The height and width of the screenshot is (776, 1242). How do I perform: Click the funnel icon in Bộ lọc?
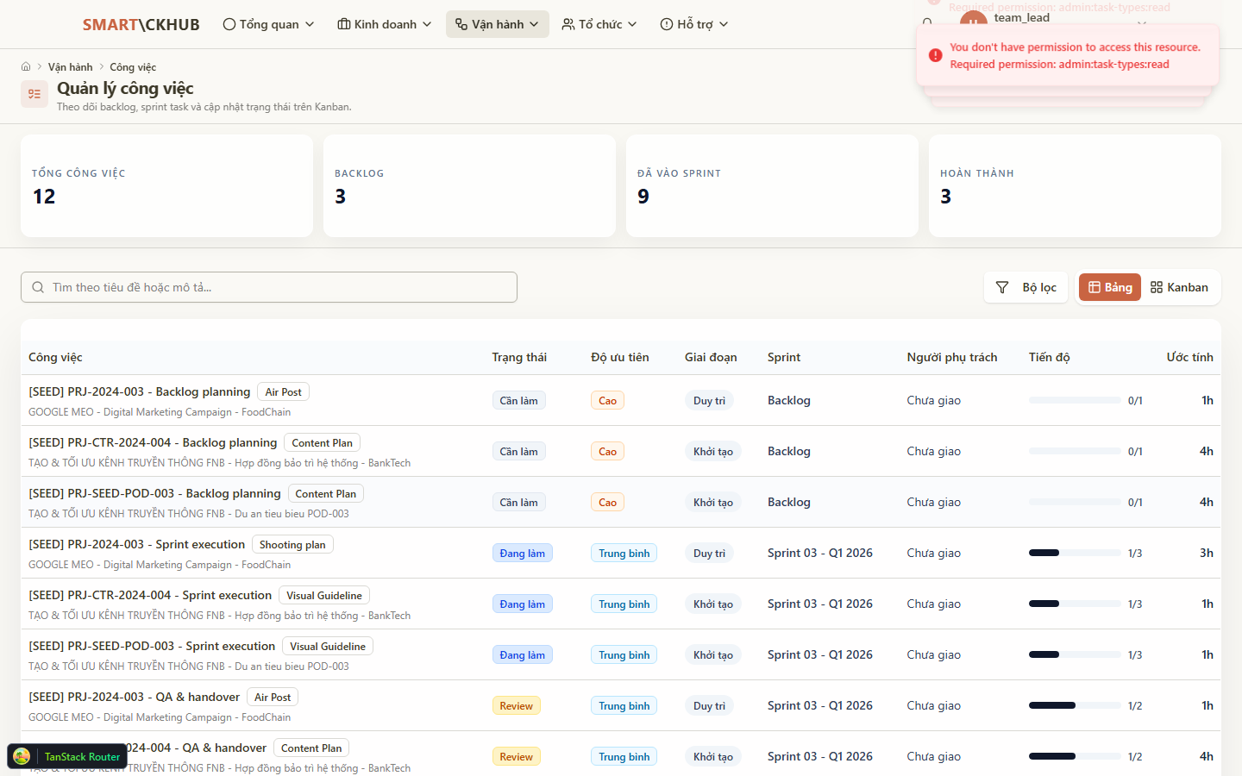pos(1002,287)
